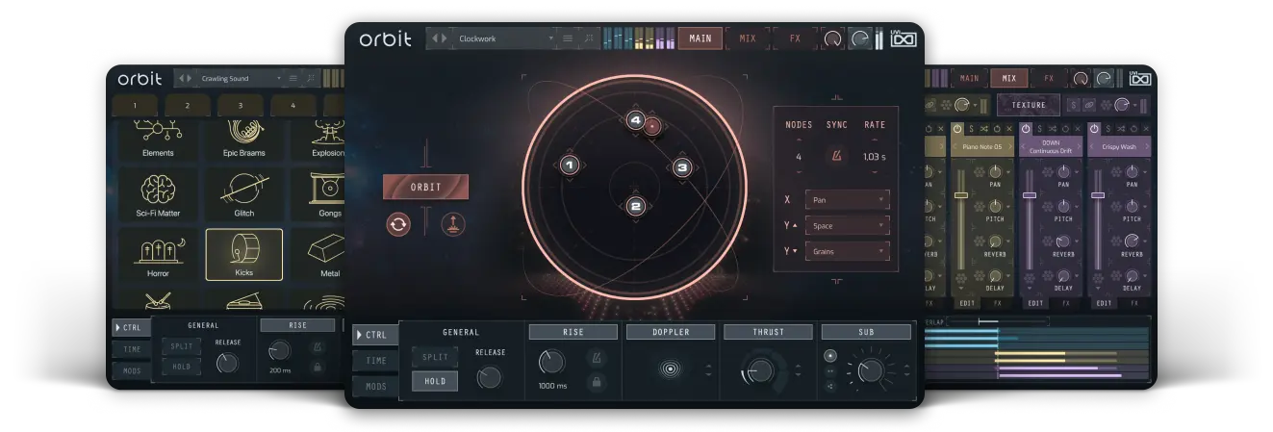Click the UVI logo in center window
The height and width of the screenshot is (432, 1273).
(x=902, y=38)
